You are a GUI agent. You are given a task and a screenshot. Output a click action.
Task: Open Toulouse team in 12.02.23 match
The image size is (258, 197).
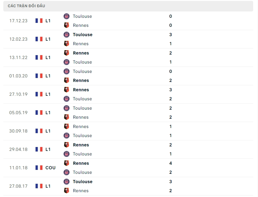point(82,35)
